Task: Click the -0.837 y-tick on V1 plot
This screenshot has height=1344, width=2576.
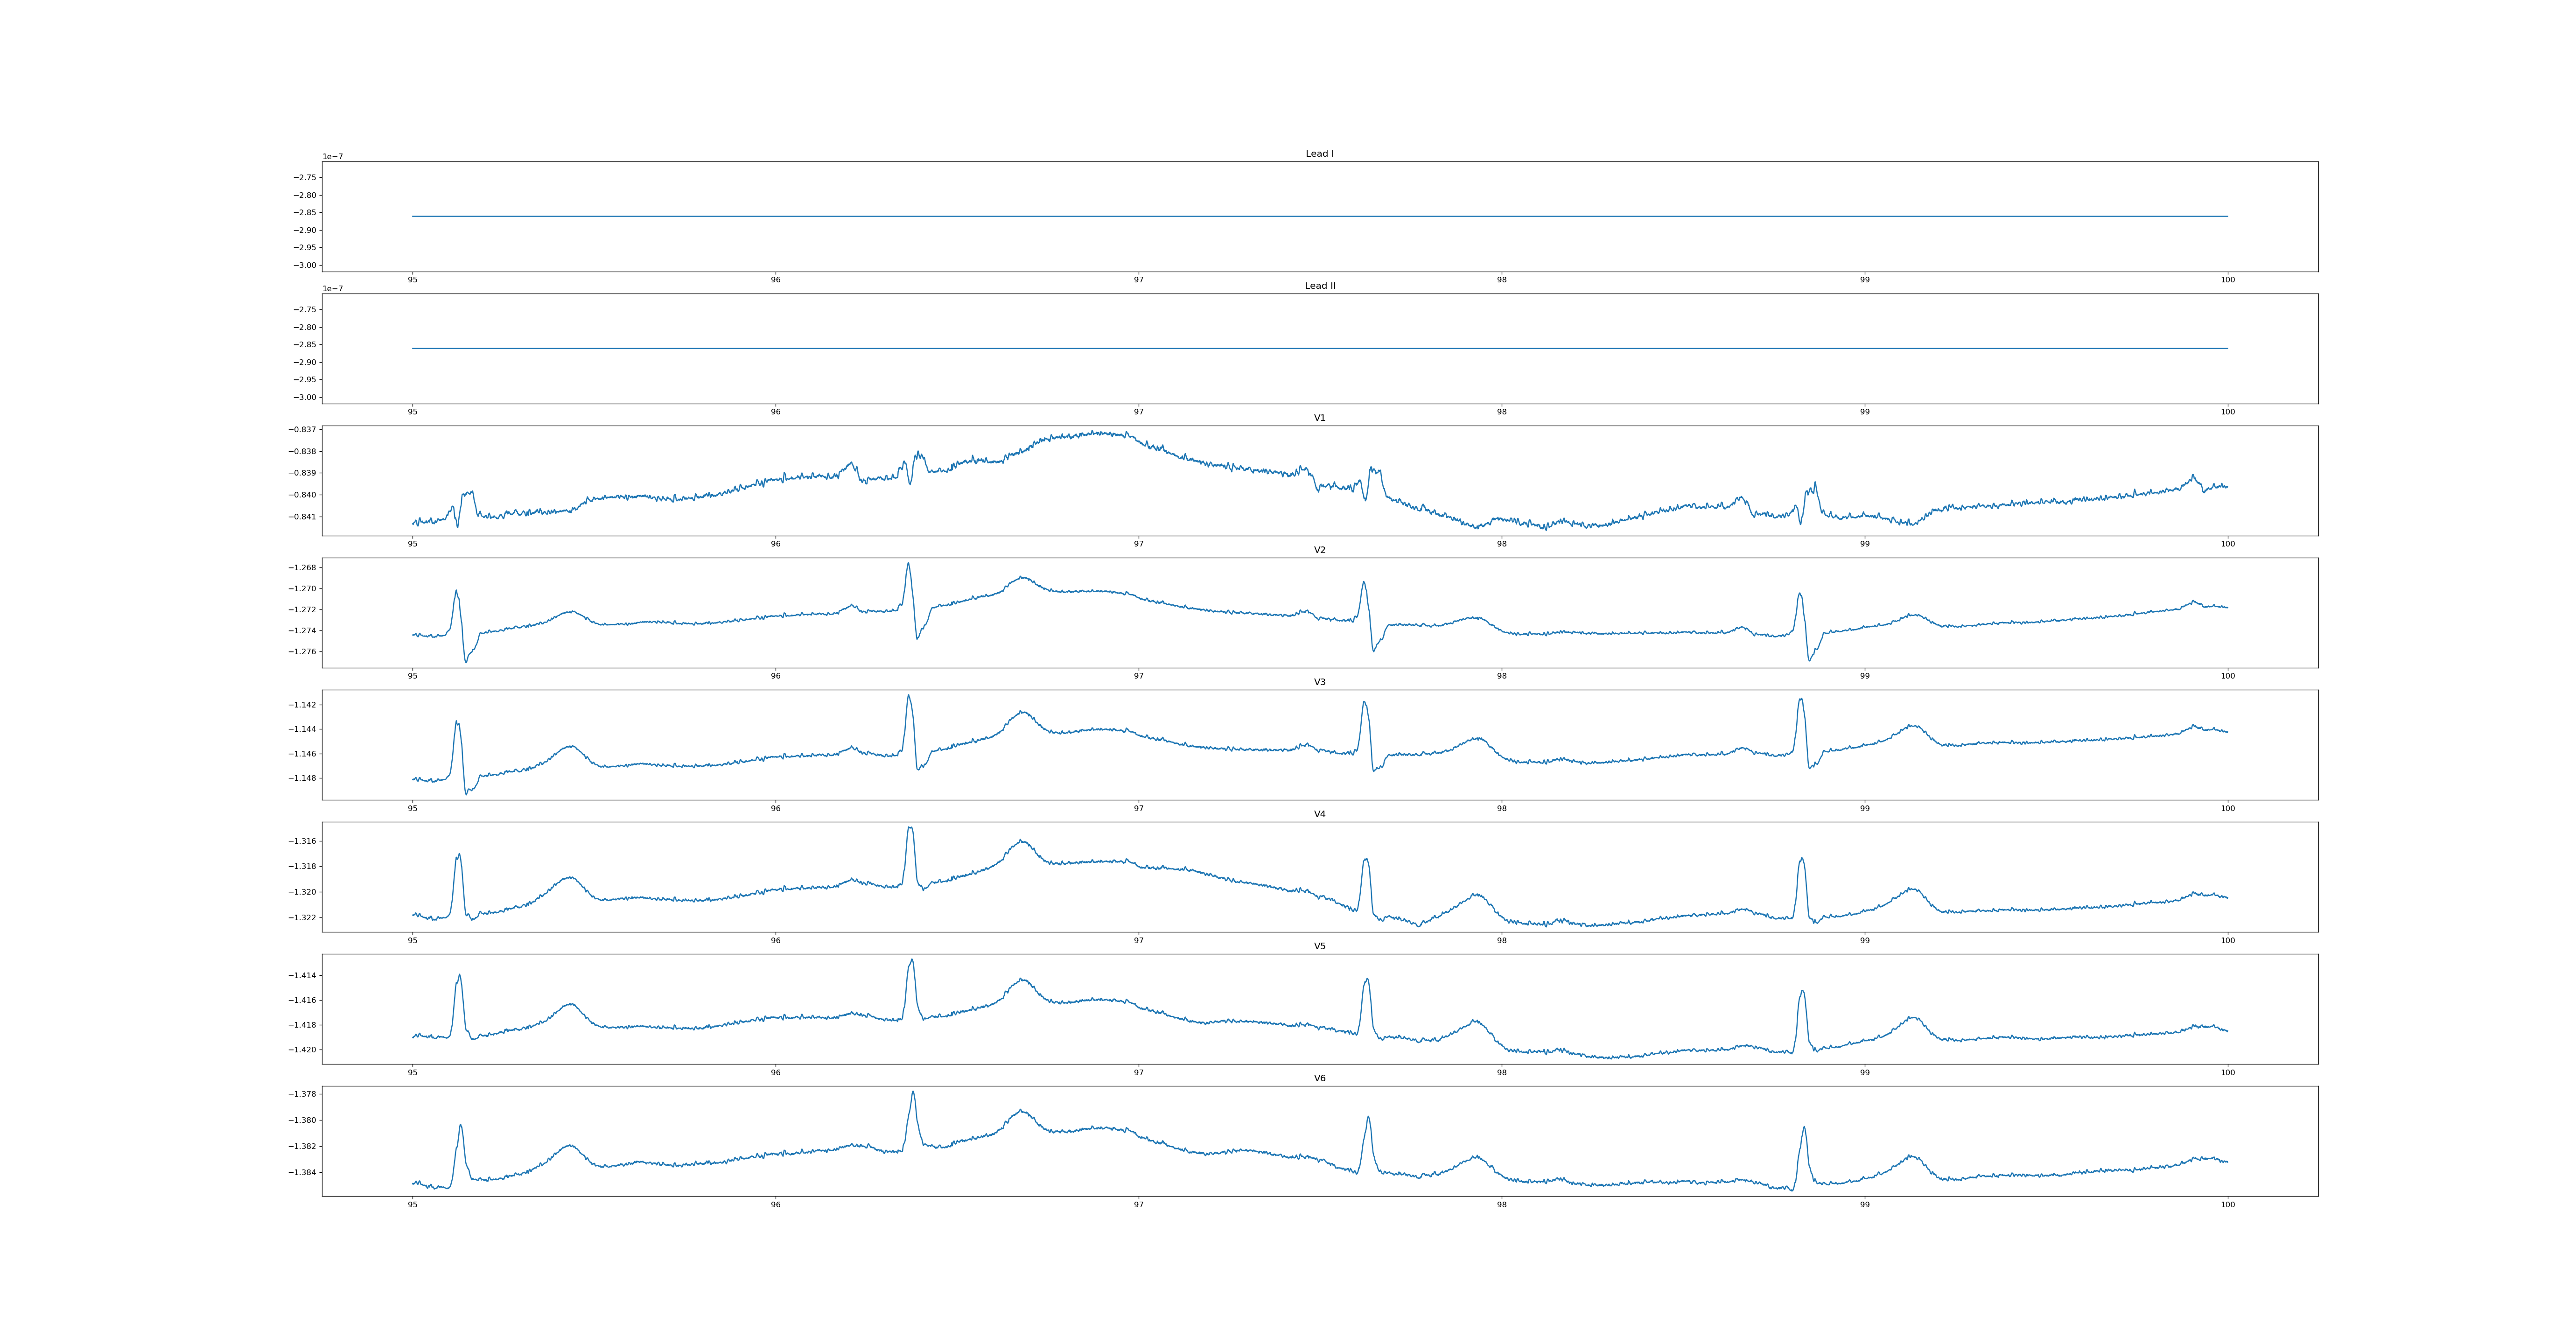Action: [x=302, y=430]
